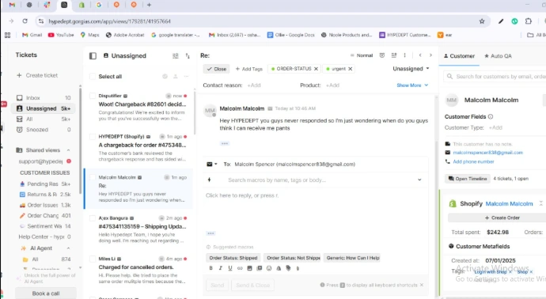Open the Snoozed view

tap(44, 130)
